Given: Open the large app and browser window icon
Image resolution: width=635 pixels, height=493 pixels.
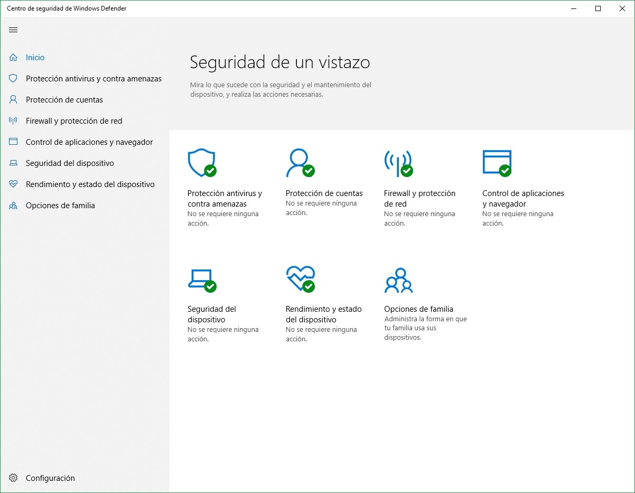Looking at the screenshot, I should pos(497,163).
